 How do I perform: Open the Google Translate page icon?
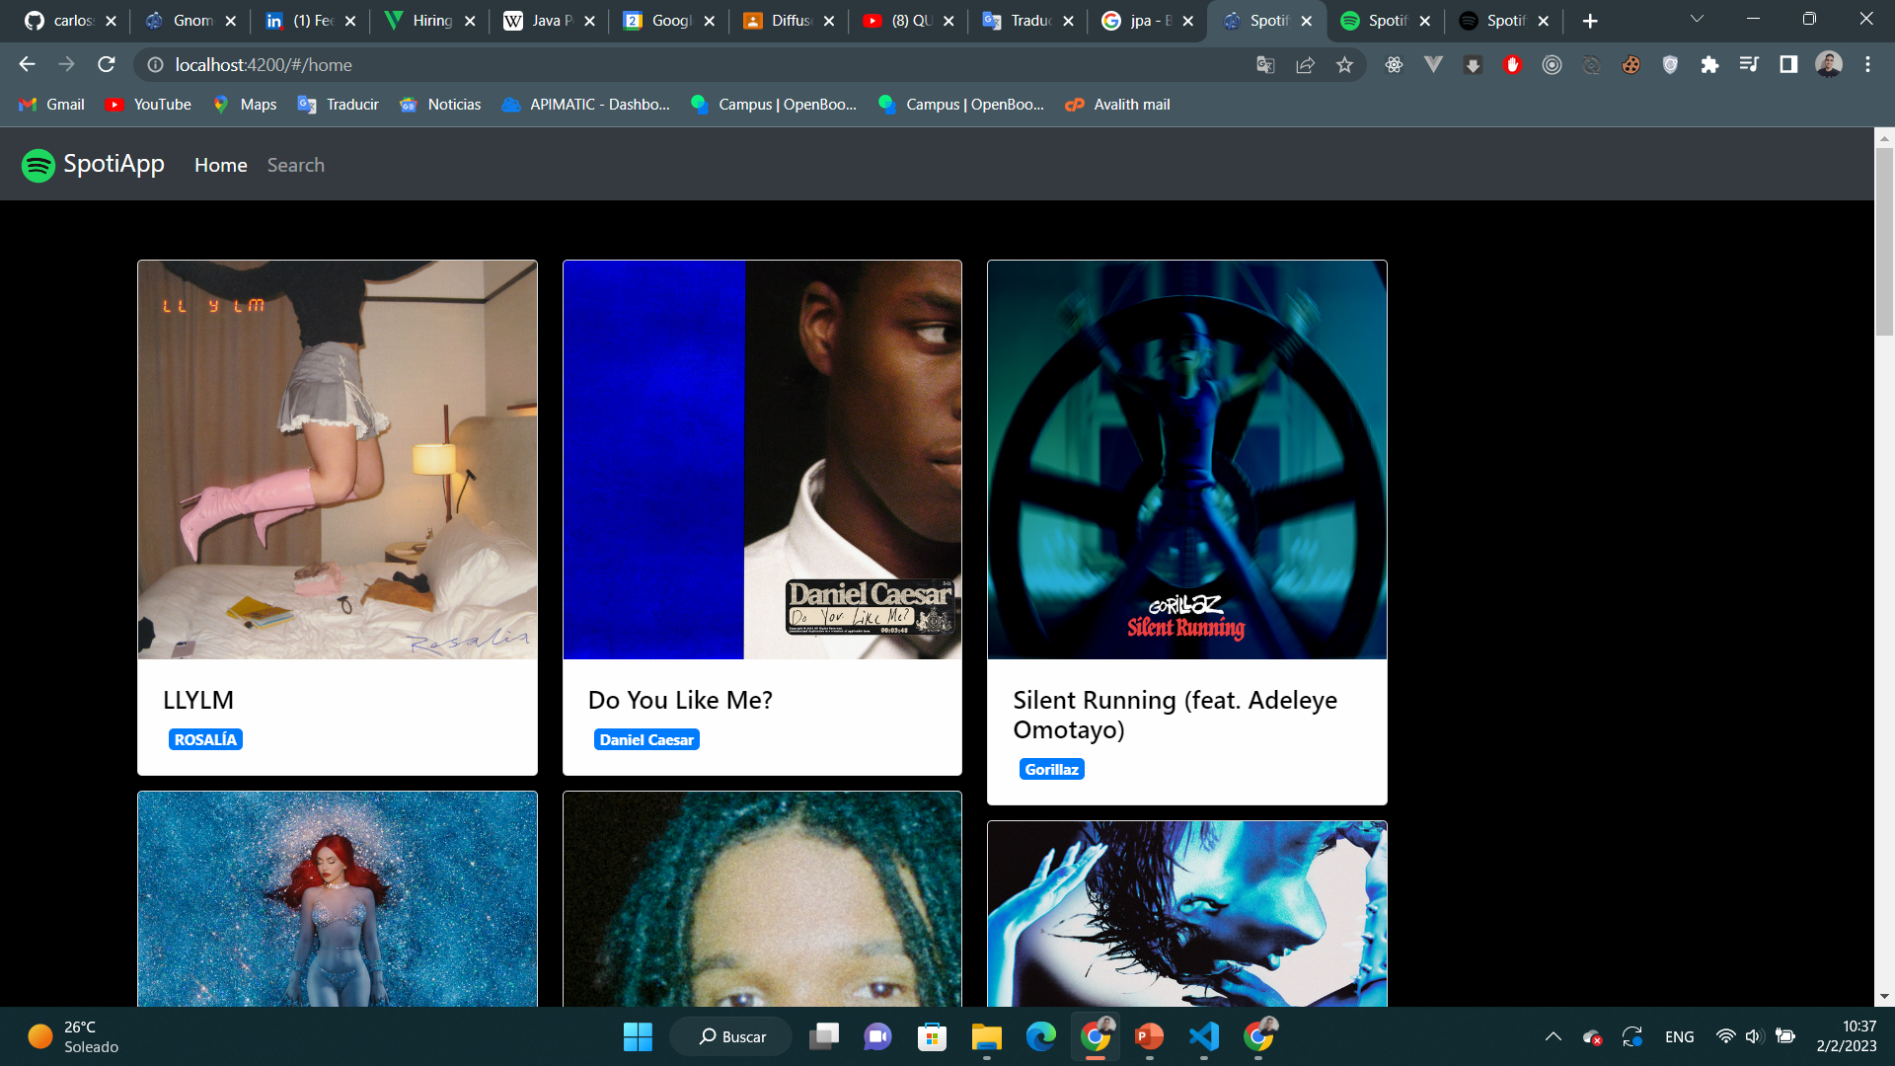[1266, 65]
